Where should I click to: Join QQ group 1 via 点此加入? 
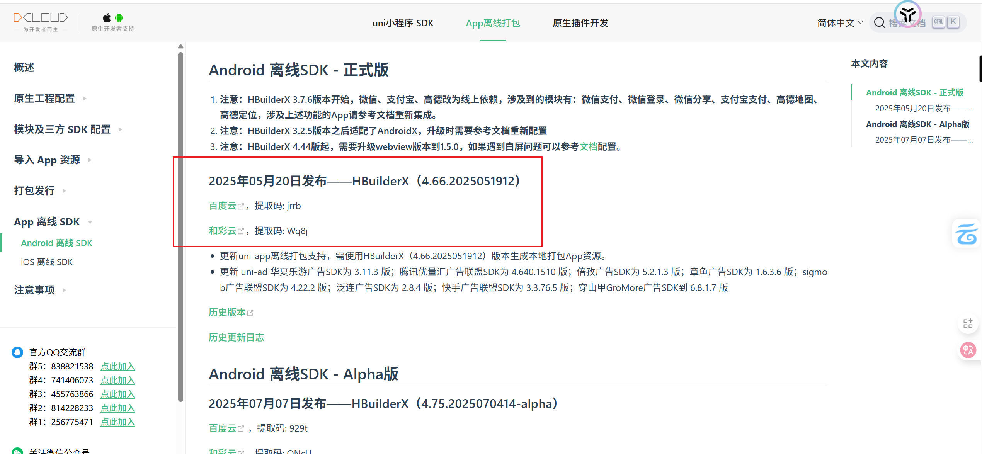117,422
